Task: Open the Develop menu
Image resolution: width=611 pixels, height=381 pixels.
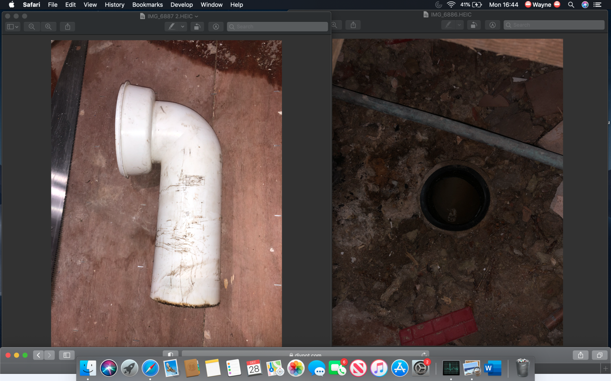Action: pyautogui.click(x=181, y=5)
